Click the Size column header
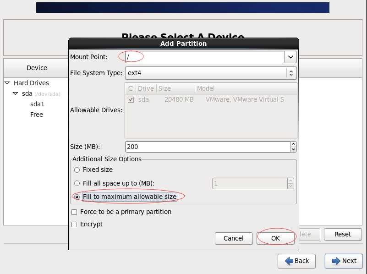 (x=175, y=88)
